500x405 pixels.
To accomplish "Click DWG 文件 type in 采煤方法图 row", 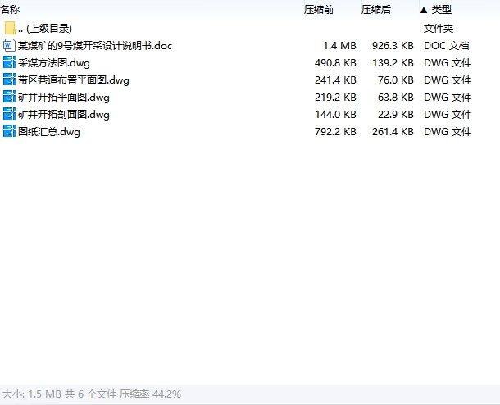I will (448, 63).
